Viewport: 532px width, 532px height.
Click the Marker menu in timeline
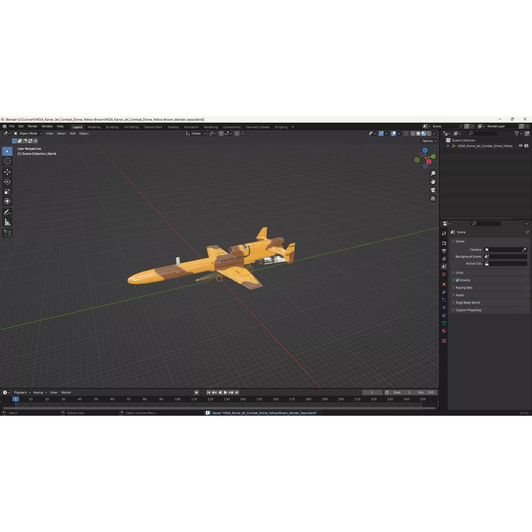pyautogui.click(x=66, y=393)
